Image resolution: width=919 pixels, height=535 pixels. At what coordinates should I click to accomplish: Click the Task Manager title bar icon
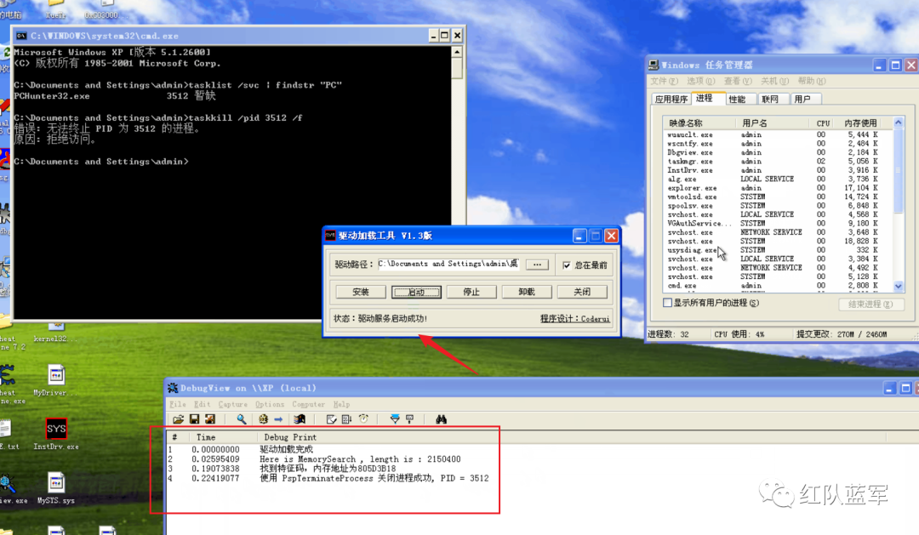pos(654,65)
